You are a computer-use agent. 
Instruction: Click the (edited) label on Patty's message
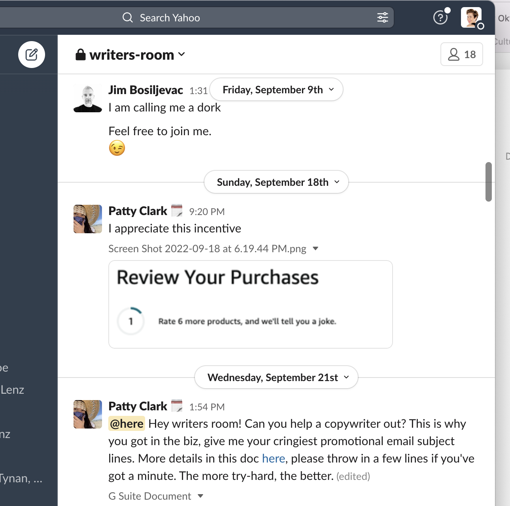click(x=353, y=476)
